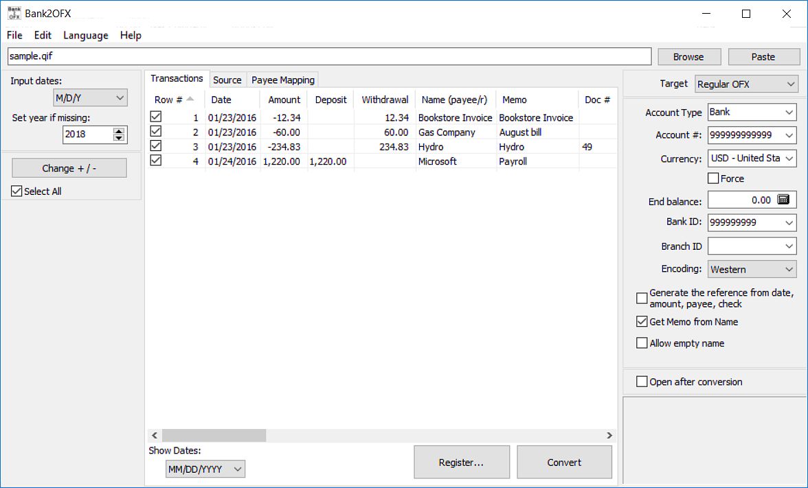Open the Target Regular OFX dropdown

[746, 84]
